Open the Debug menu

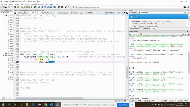(x=27, y=4)
